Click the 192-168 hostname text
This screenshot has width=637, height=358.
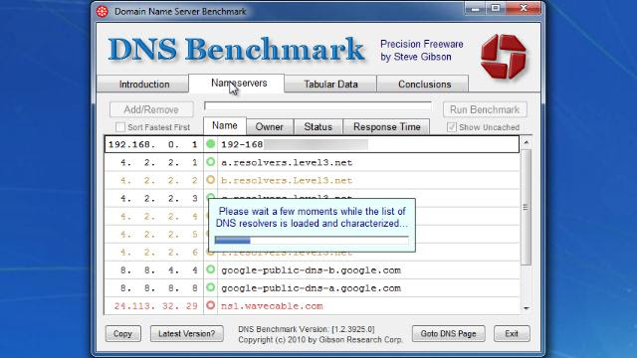242,144
